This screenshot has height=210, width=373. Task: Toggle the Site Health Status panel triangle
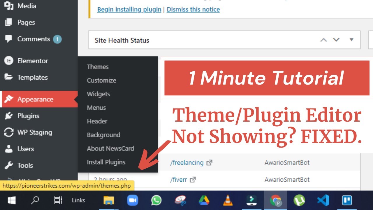point(351,40)
